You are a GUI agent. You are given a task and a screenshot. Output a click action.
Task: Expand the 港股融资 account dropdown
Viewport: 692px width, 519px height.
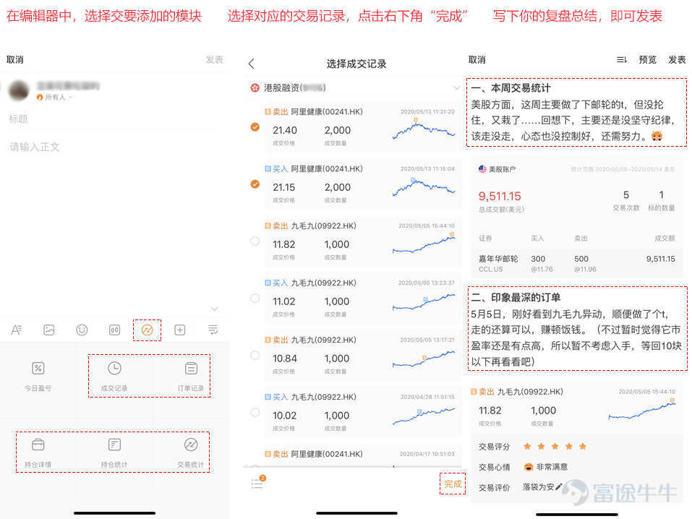(456, 87)
